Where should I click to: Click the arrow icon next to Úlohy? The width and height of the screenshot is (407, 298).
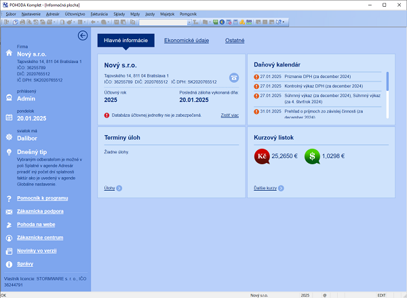(119, 188)
